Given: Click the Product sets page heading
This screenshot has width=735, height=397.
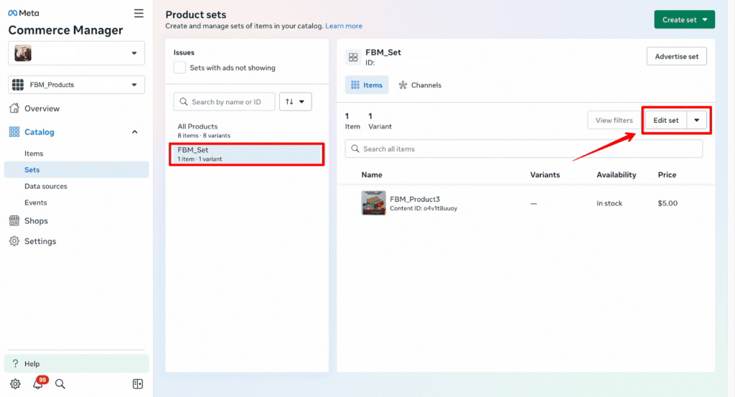Looking at the screenshot, I should (x=196, y=14).
